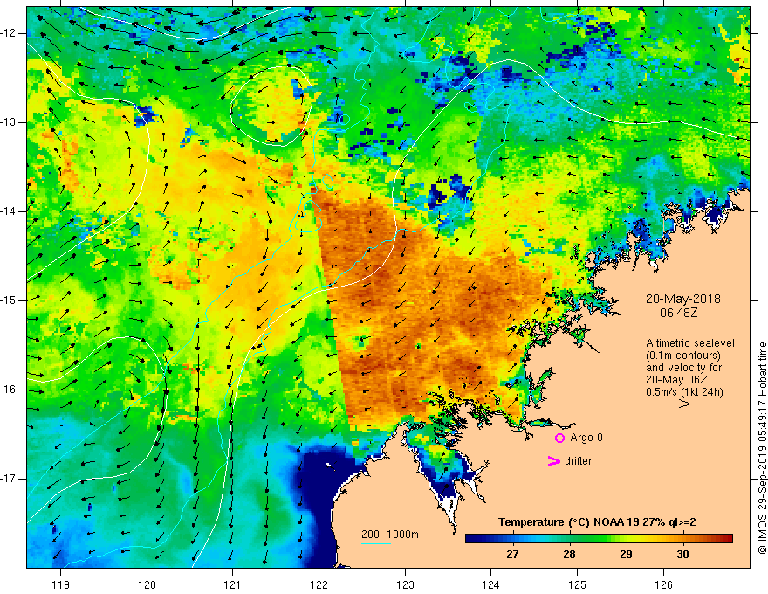Click the -17 latitude axis label

(9, 479)
